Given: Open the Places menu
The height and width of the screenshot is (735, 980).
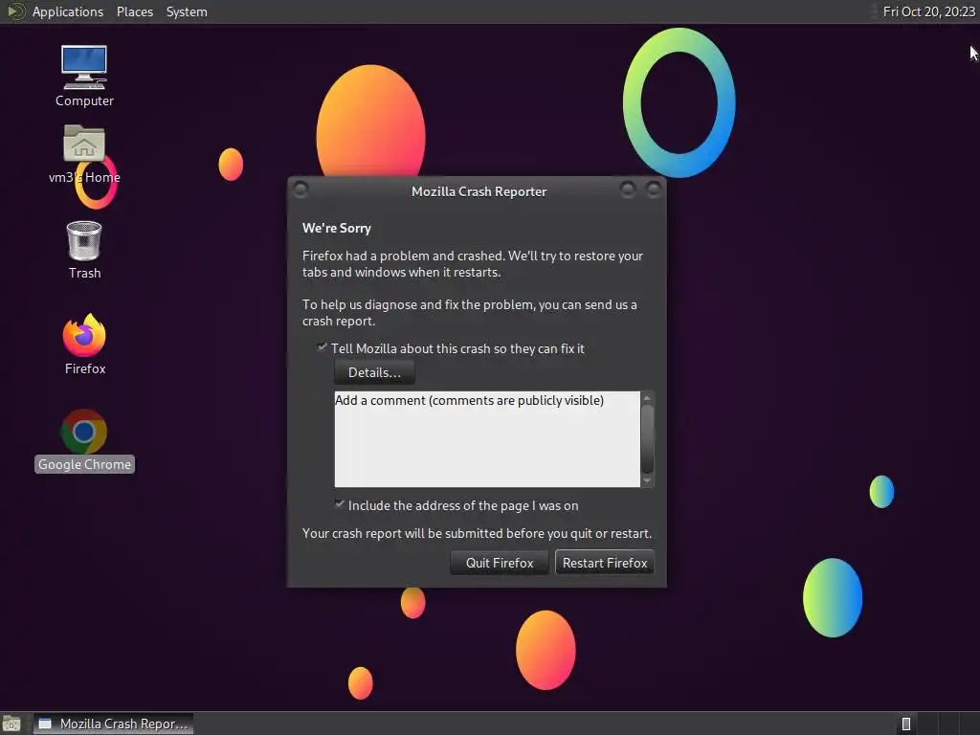Looking at the screenshot, I should click(x=134, y=11).
